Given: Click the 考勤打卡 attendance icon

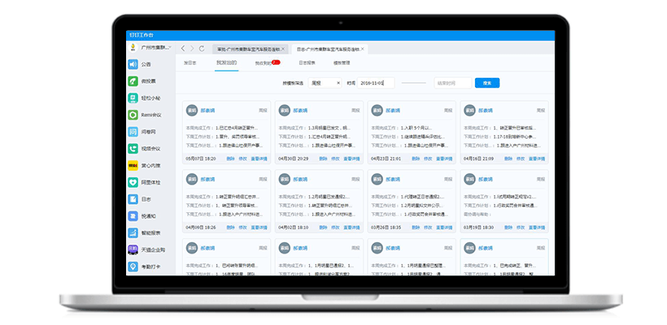Looking at the screenshot, I should tap(133, 266).
